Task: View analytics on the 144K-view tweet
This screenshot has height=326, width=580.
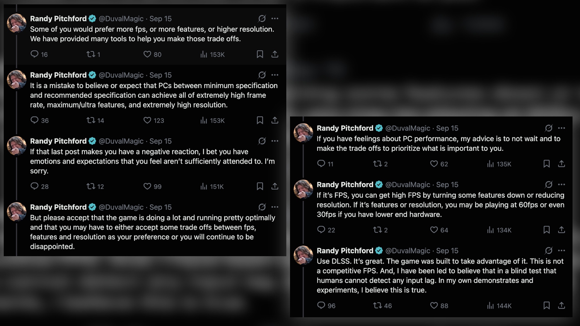Action: pyautogui.click(x=490, y=305)
